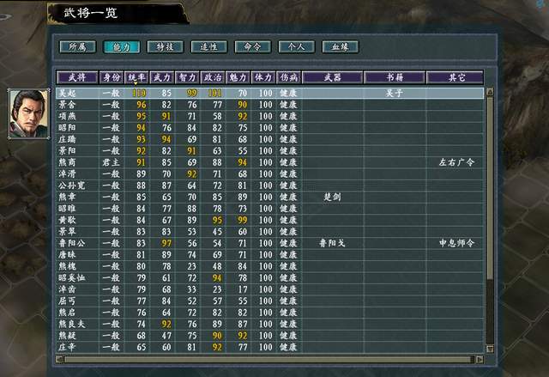This screenshot has width=549, height=377.
Task: Sort by the 其它 column header
Action: pos(455,77)
